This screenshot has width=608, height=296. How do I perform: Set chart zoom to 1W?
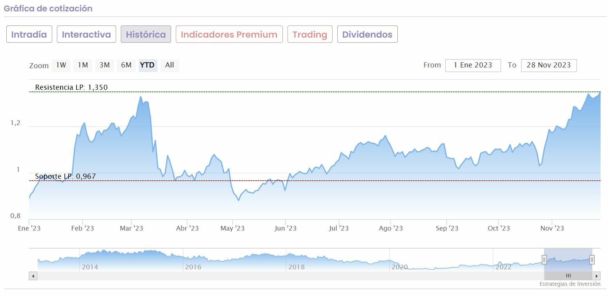(x=61, y=65)
